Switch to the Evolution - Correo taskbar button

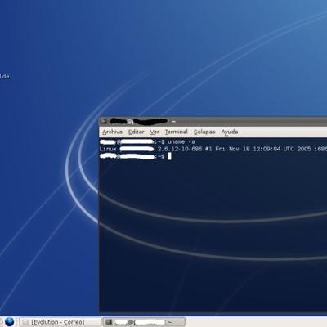[x=60, y=322]
